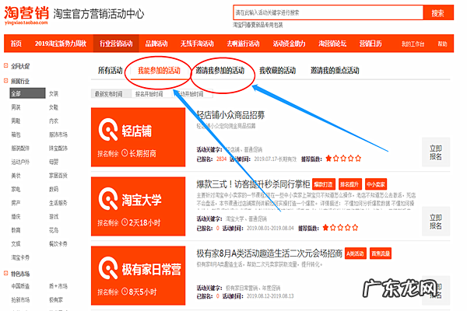
Task: Open 活动资金助力 in the nav bar
Action: coord(290,44)
